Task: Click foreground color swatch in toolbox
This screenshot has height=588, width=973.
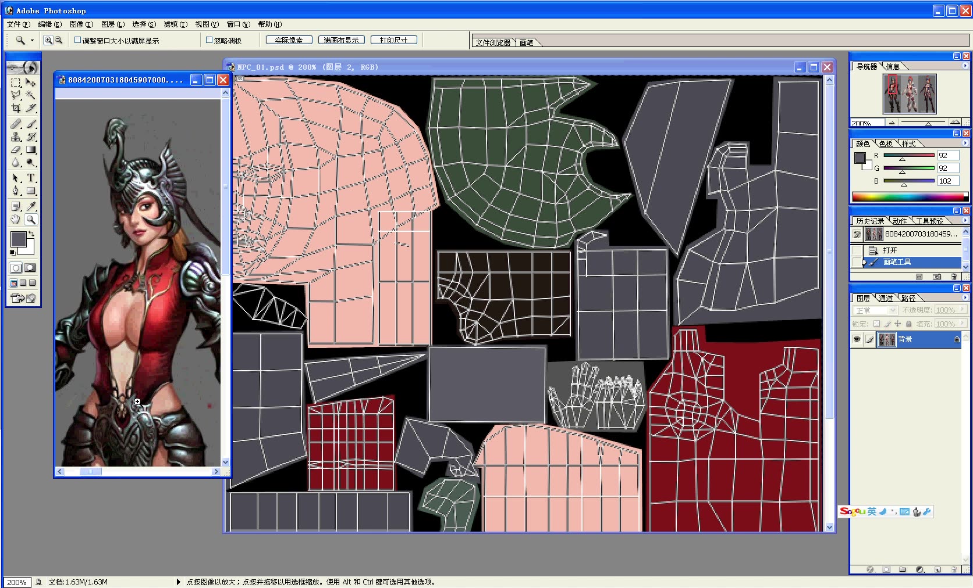Action: [18, 239]
